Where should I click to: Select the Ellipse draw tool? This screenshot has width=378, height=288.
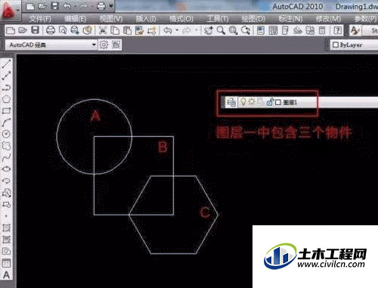pos(6,169)
